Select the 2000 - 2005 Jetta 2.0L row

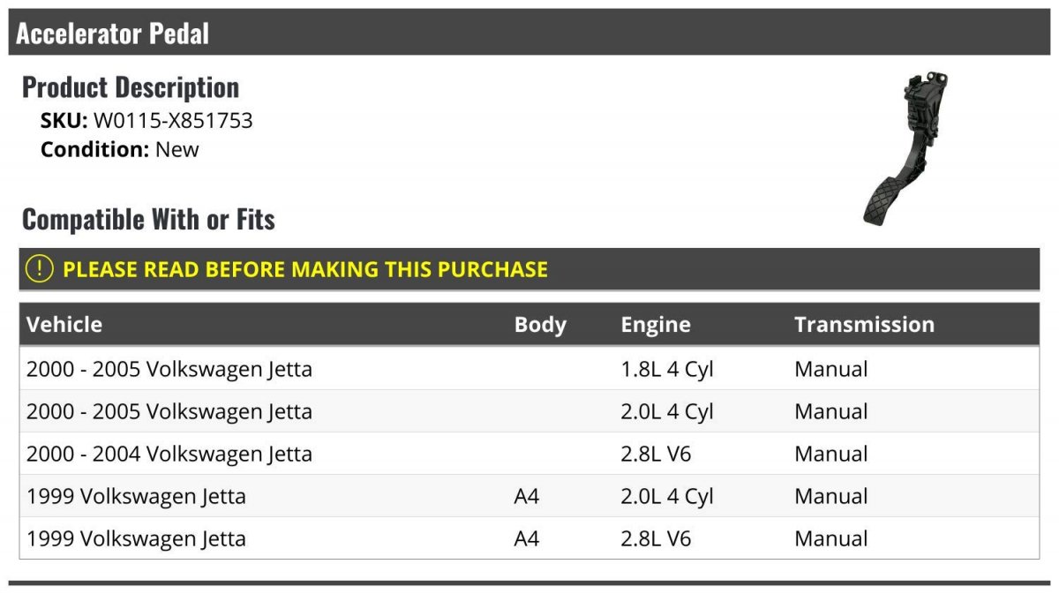[529, 411]
